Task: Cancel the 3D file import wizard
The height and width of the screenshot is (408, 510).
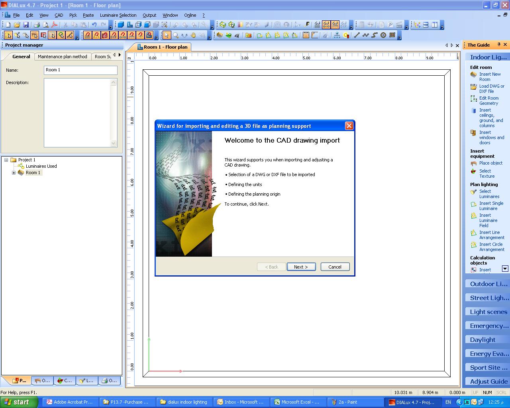Action: (335, 267)
